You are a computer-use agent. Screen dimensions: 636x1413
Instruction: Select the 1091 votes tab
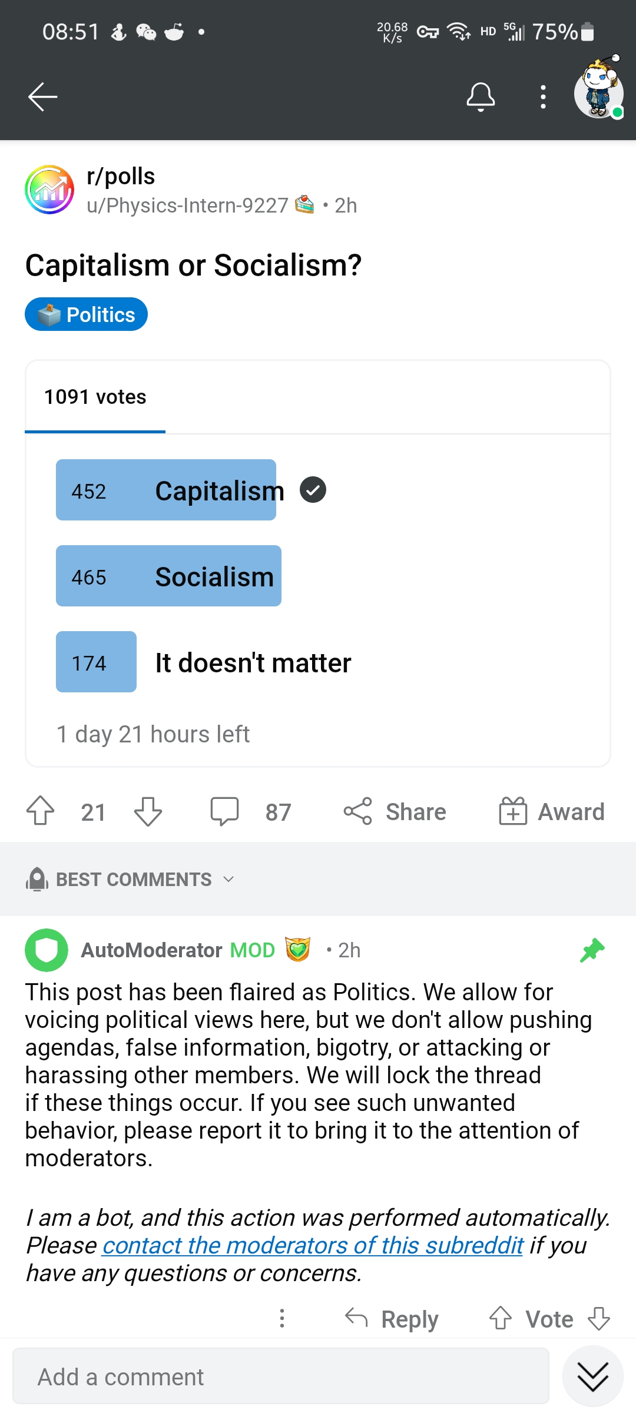point(95,397)
